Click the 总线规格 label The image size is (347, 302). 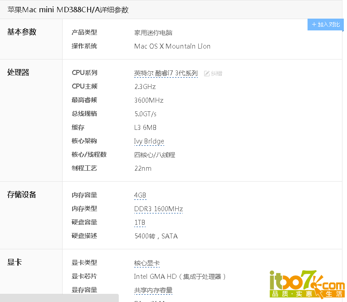[84, 114]
